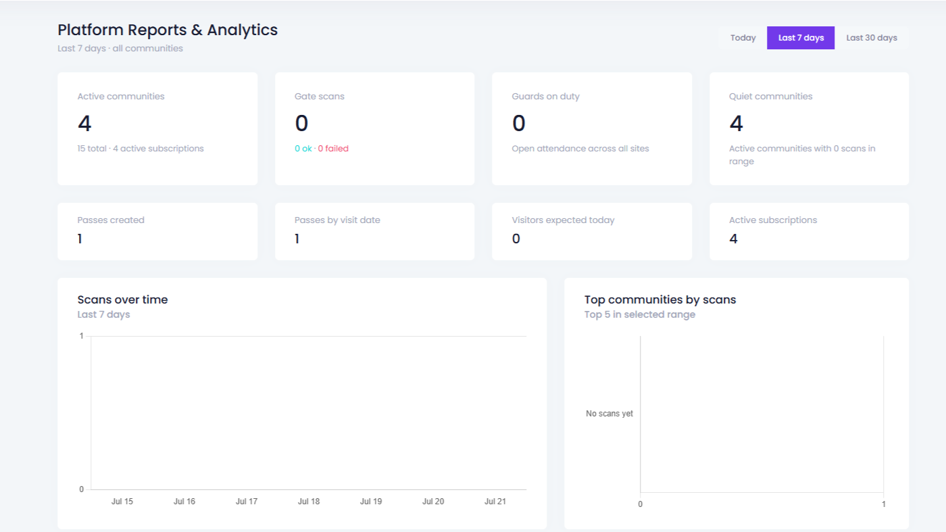Image resolution: width=946 pixels, height=532 pixels.
Task: Click the Passes by visit date label
Action: click(x=337, y=220)
